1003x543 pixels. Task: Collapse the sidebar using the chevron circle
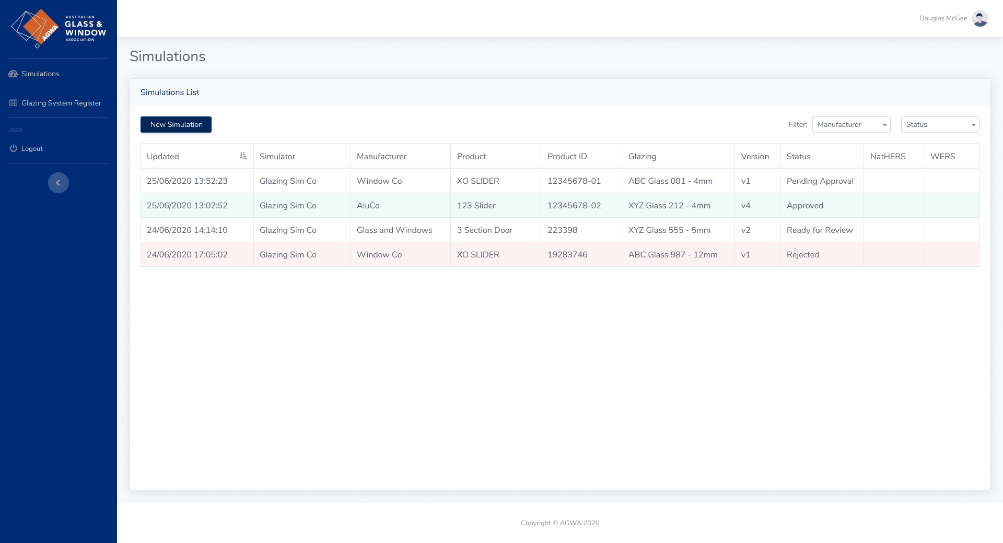pos(59,183)
